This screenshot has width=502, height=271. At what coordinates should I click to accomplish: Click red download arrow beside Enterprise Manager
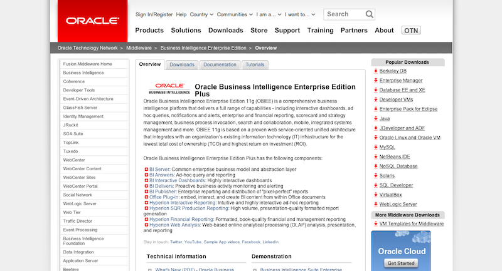(375, 81)
